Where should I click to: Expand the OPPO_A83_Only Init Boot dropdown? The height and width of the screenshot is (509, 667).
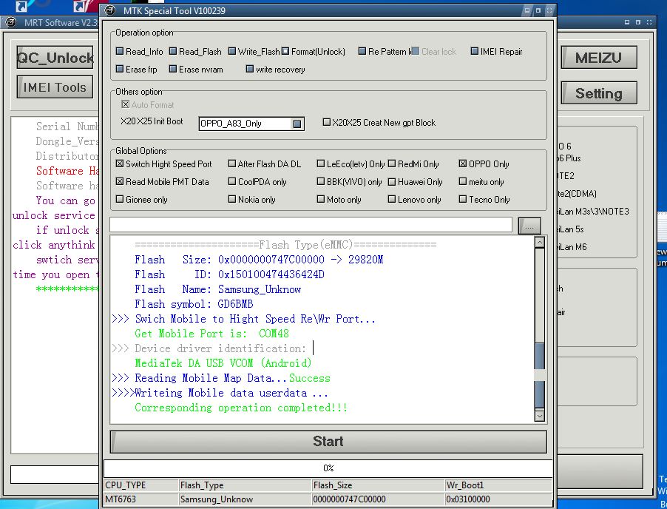coord(297,124)
